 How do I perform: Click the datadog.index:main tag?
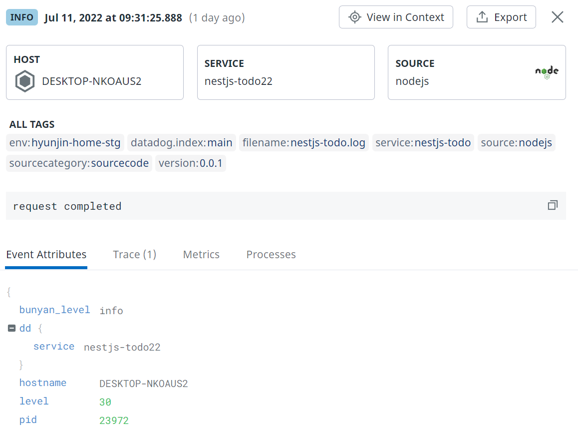(x=181, y=143)
